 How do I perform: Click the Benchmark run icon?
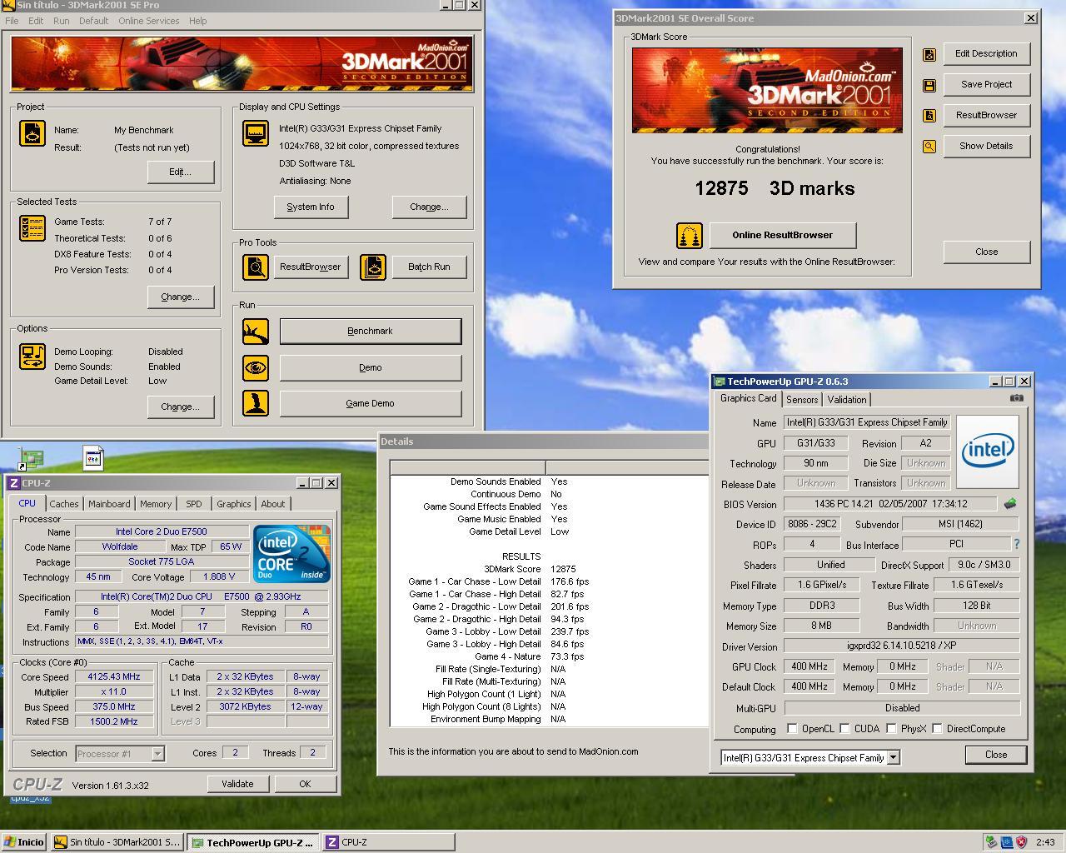(256, 332)
